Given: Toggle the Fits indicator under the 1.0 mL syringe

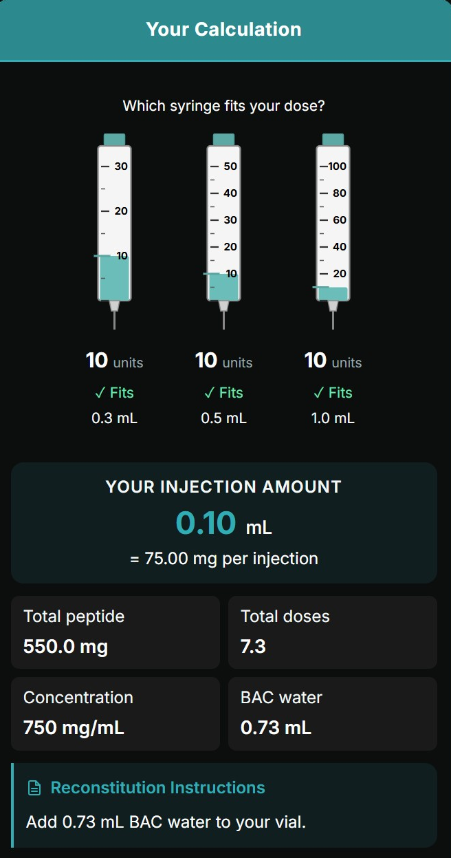Looking at the screenshot, I should (333, 392).
